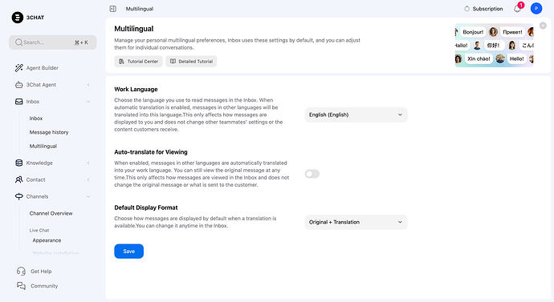Screen dimensions: 554x302
Task: Click the multilingual greetings banner image
Action: point(495,46)
